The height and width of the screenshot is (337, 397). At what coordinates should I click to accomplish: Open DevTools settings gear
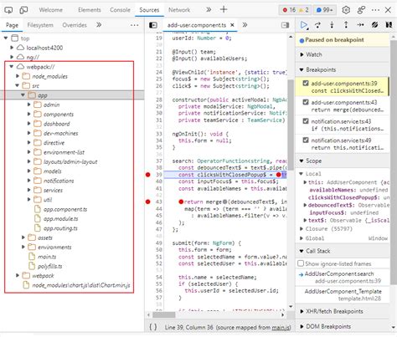(x=346, y=10)
